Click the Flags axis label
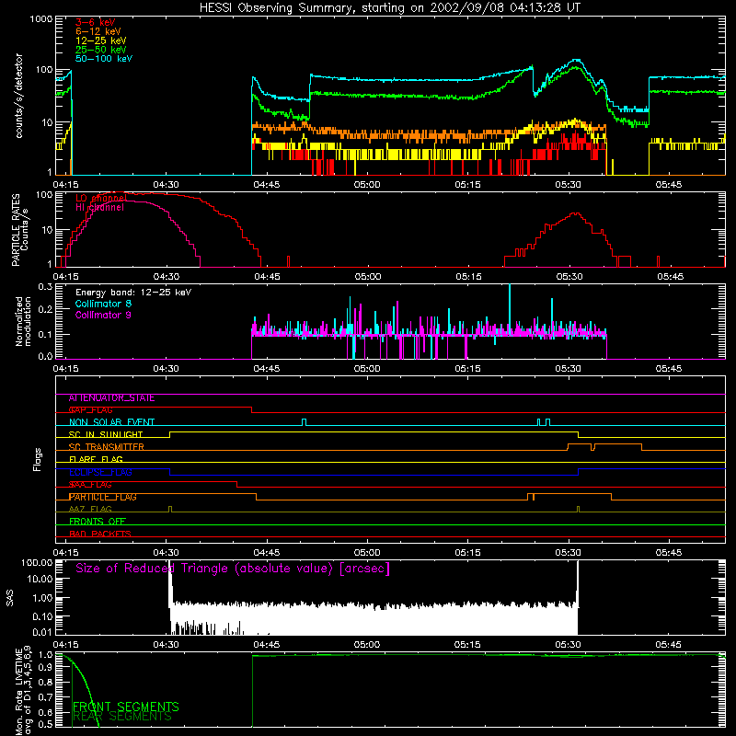 coord(37,459)
